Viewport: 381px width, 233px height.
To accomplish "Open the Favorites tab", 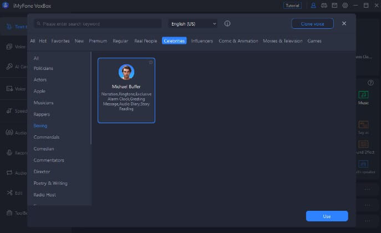I will point(60,41).
